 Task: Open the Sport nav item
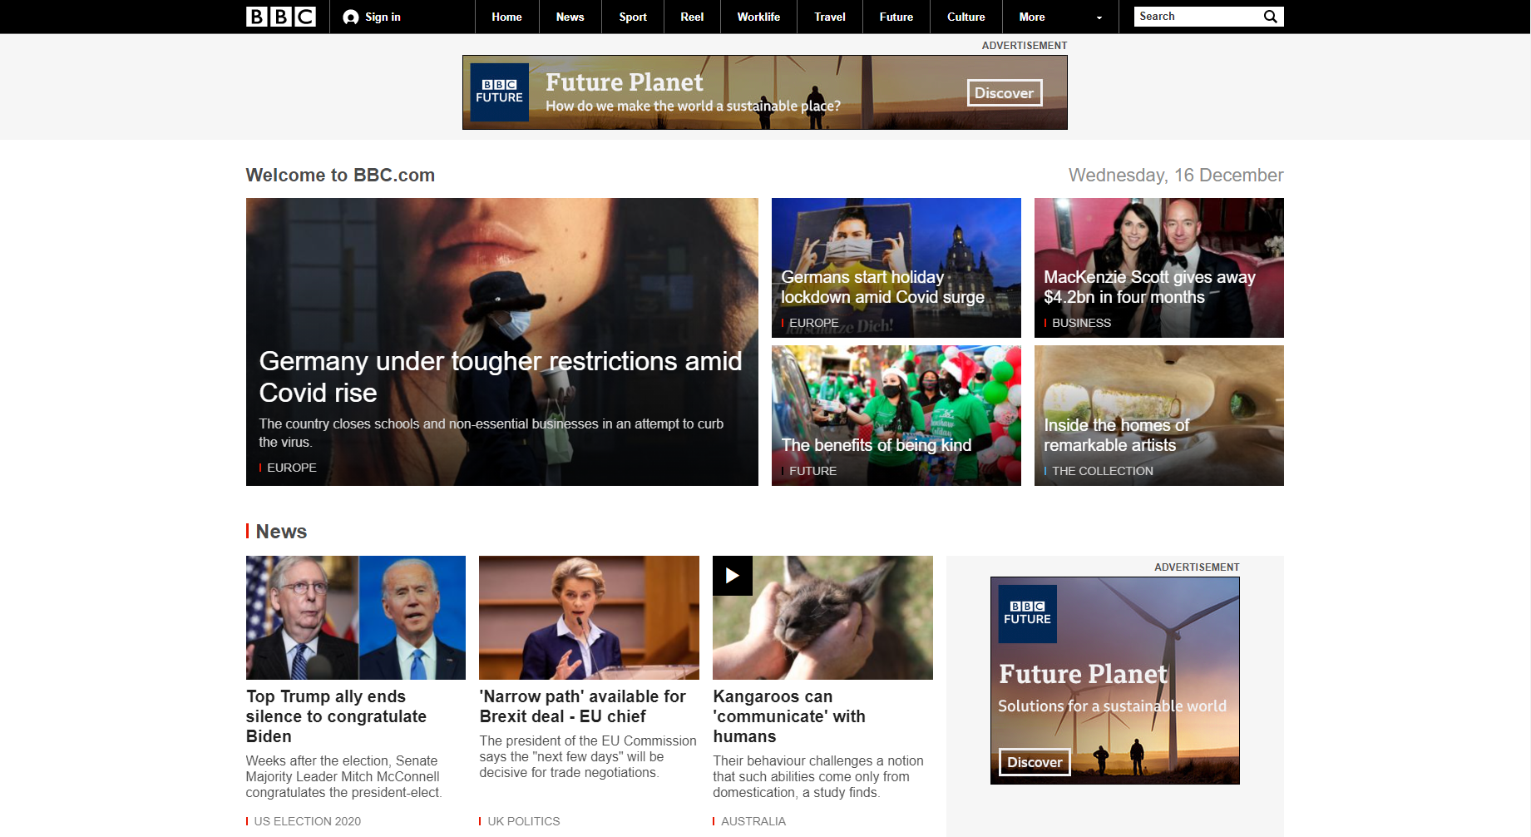633,17
